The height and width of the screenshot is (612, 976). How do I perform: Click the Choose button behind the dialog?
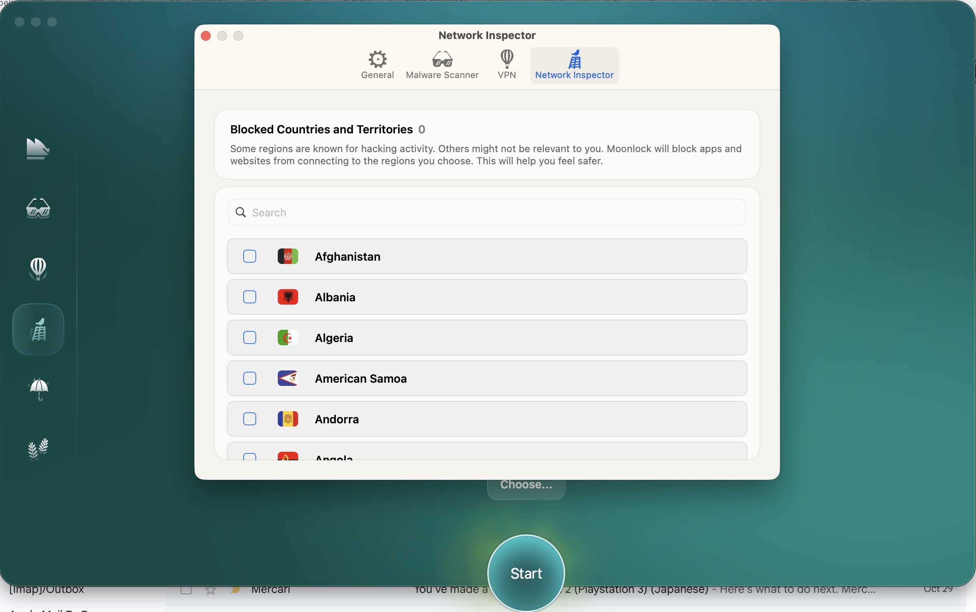525,485
